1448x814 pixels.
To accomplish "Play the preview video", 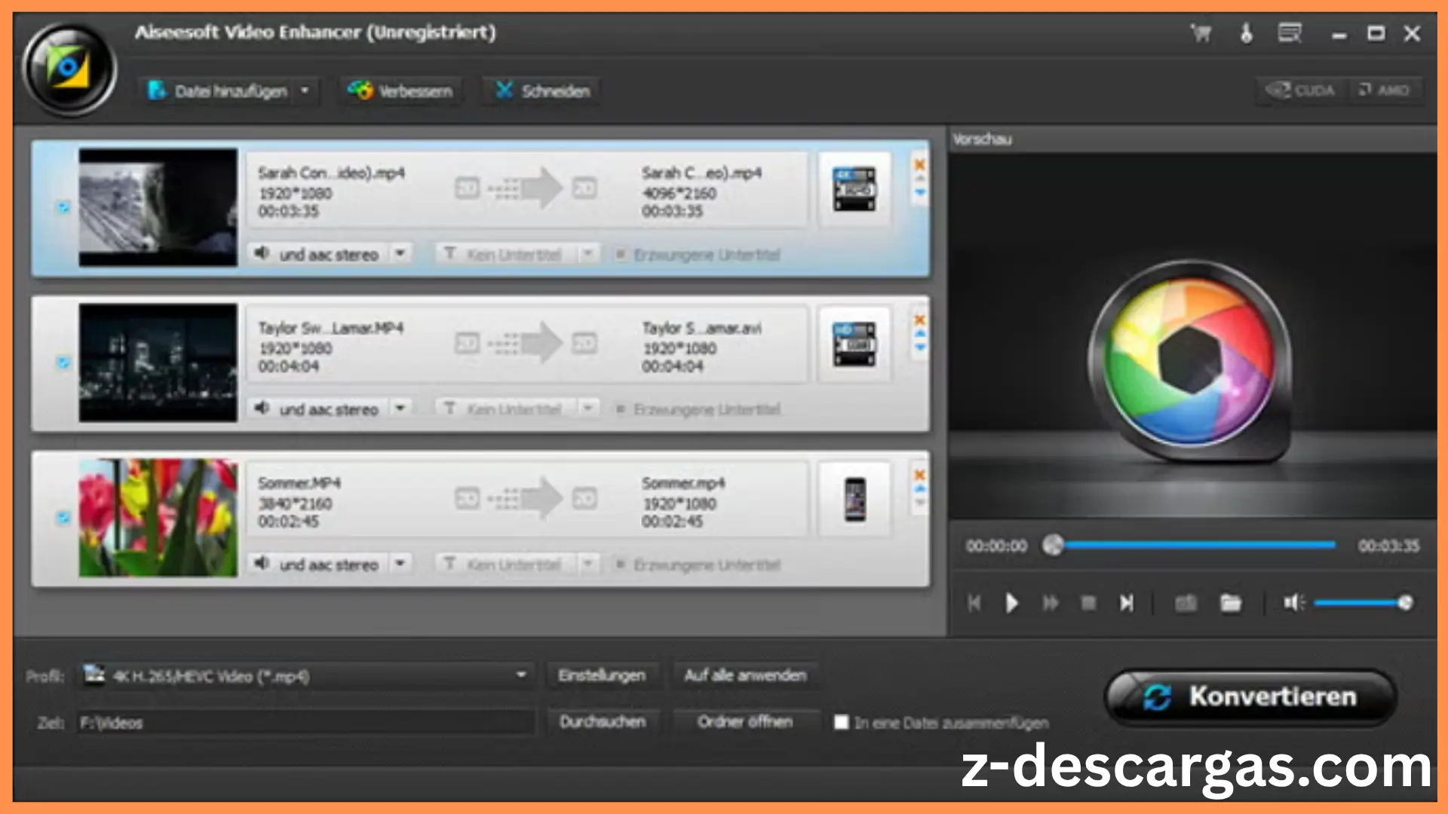I will (1011, 603).
